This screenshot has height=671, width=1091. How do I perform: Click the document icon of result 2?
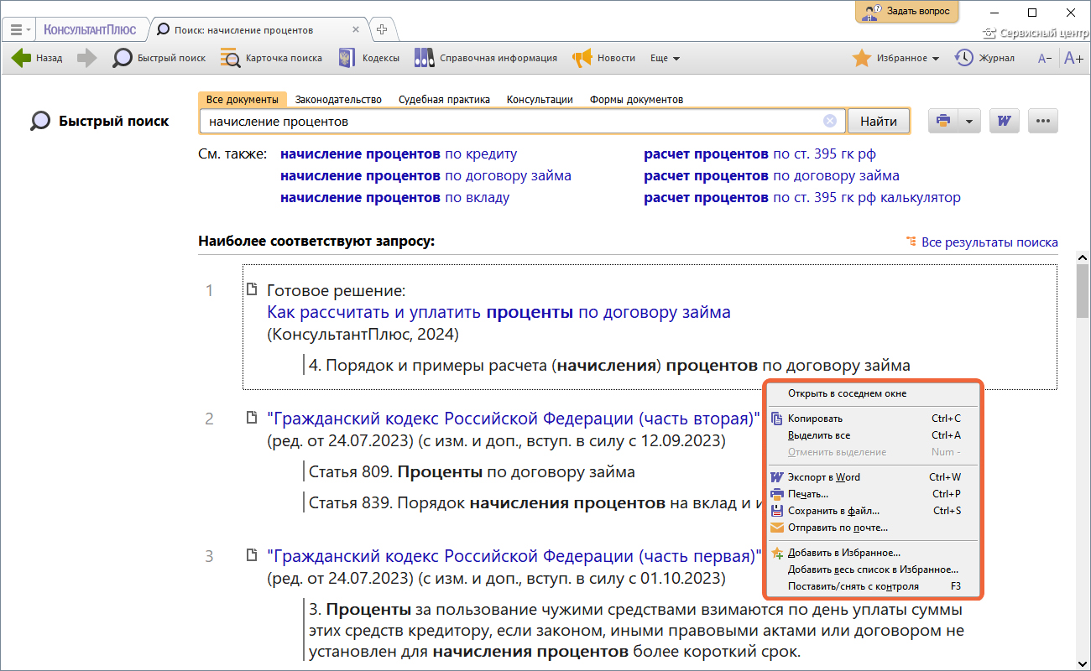251,418
